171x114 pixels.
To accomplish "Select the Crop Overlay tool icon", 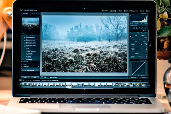I will point(131,28).
